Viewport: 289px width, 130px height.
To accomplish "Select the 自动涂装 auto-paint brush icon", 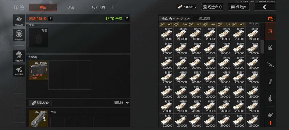I will tap(19, 71).
